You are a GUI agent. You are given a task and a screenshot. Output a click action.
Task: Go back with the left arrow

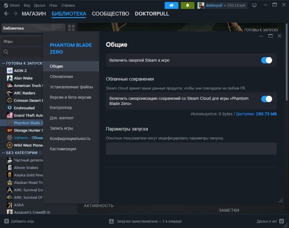(x=6, y=14)
